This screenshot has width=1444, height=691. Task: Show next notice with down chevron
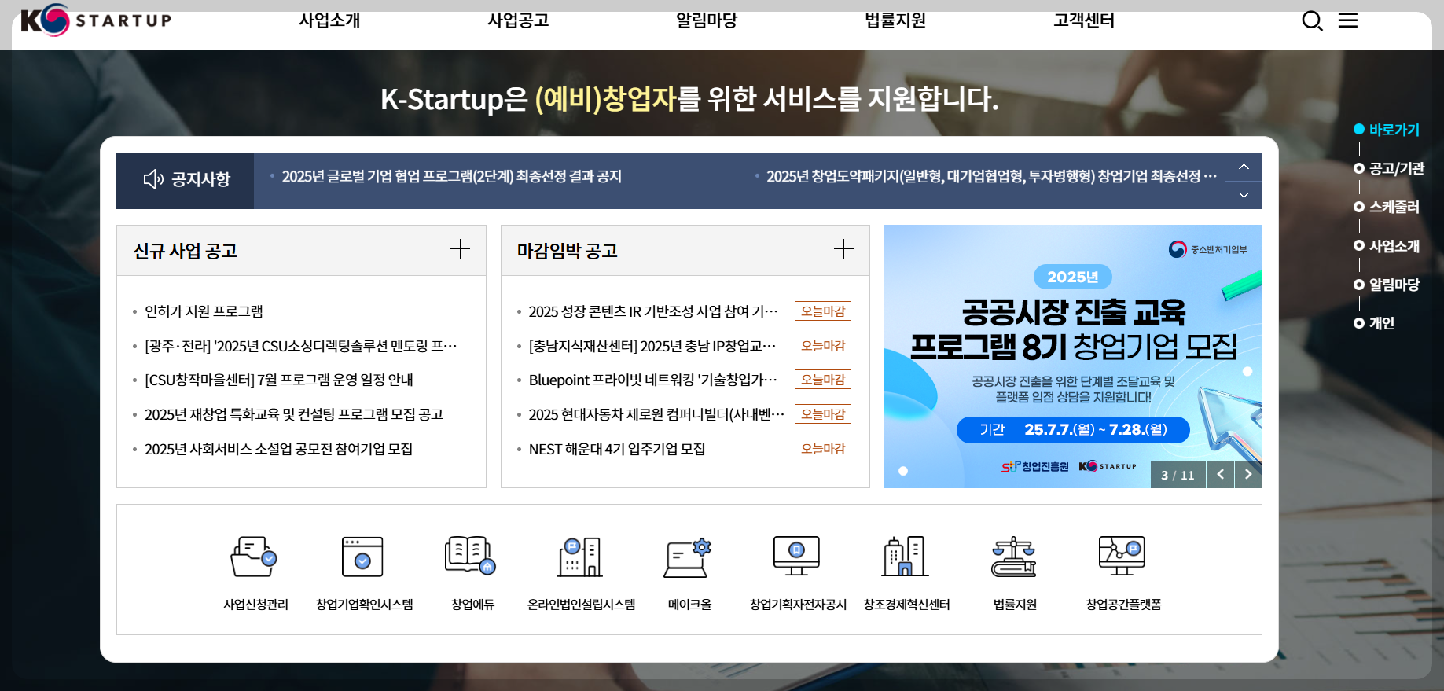[x=1244, y=195]
